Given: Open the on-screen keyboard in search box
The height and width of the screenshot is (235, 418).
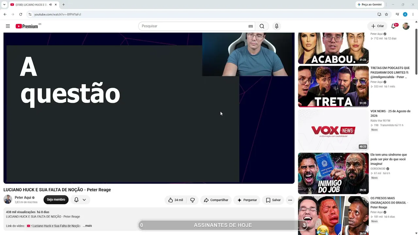Looking at the screenshot, I should click(250, 26).
